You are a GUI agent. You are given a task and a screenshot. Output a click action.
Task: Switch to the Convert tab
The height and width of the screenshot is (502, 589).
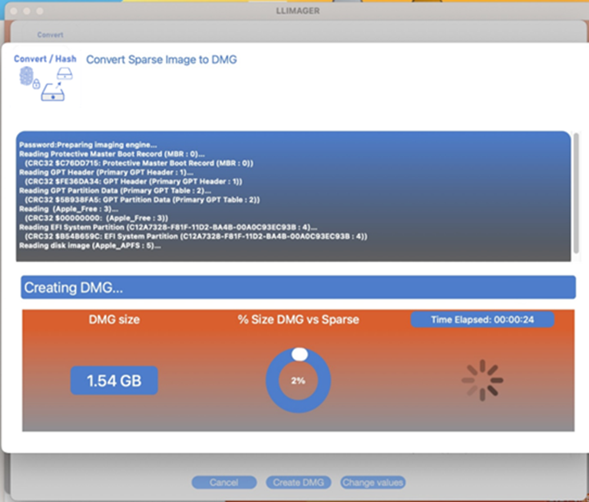(x=49, y=35)
